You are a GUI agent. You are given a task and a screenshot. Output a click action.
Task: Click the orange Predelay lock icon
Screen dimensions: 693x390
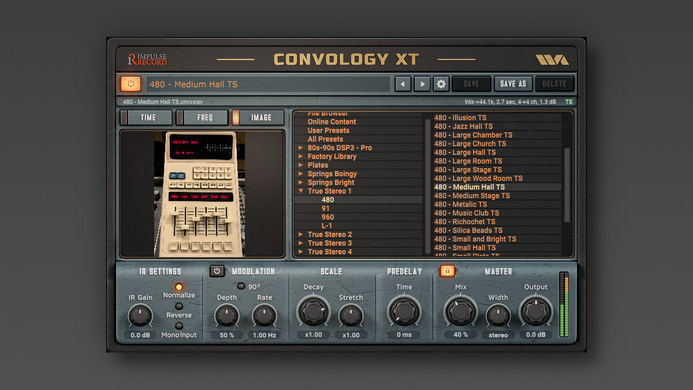point(447,271)
